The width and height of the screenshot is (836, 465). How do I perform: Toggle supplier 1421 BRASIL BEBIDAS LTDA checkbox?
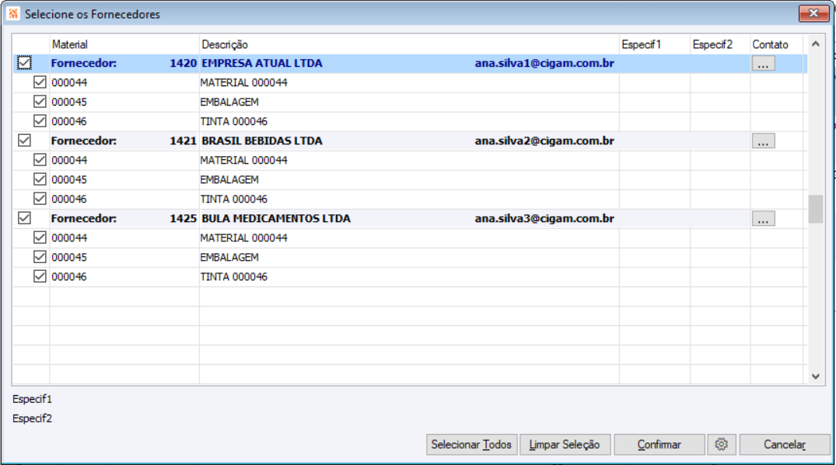24,141
